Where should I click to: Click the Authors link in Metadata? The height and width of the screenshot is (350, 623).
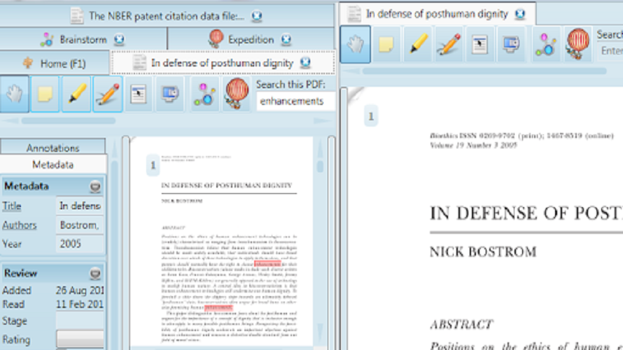pyautogui.click(x=20, y=225)
